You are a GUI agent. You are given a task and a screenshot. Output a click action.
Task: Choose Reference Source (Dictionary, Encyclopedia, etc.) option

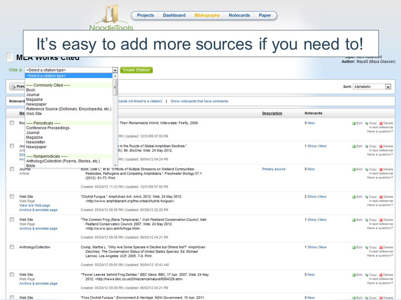click(x=69, y=109)
